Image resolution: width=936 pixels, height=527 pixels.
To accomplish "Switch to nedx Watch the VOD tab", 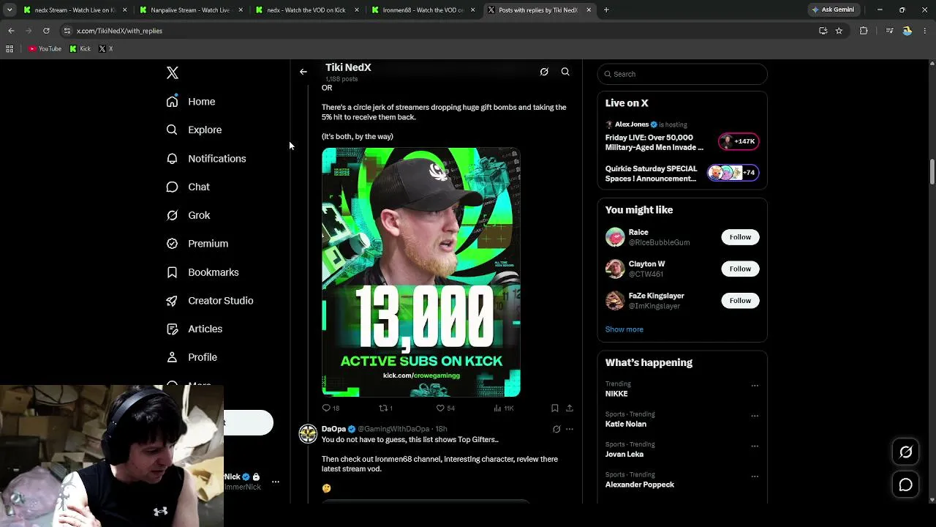I will click(x=306, y=10).
